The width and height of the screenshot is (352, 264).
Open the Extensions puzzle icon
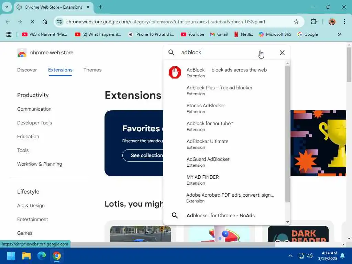coord(313,22)
